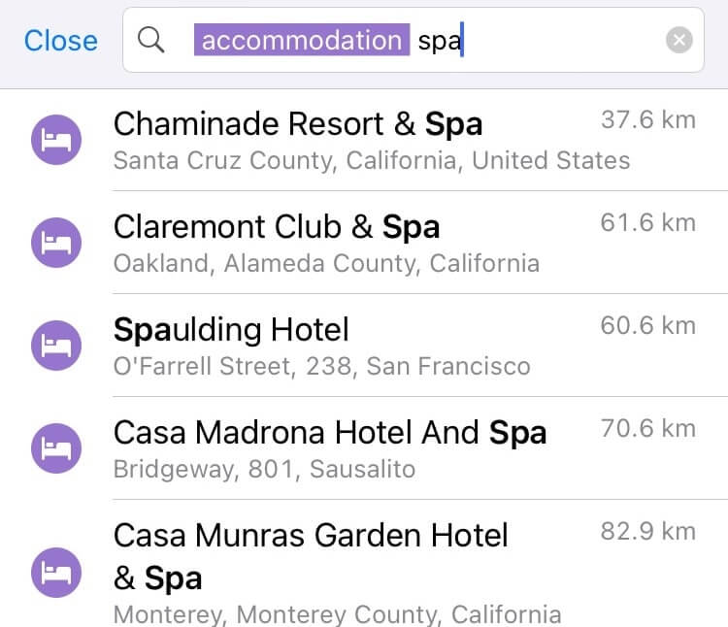The image size is (728, 627).
Task: Tap the 61.6 km distance label
Action: pos(647,223)
